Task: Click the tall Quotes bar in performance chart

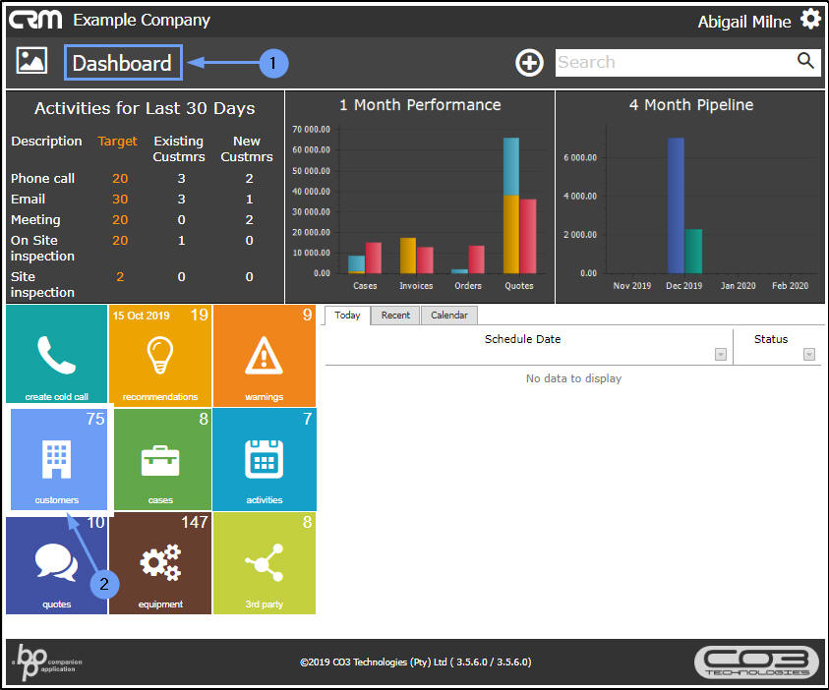Action: pos(511,205)
